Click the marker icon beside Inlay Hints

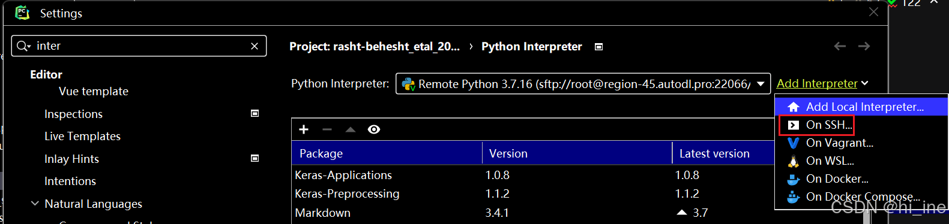click(x=255, y=158)
